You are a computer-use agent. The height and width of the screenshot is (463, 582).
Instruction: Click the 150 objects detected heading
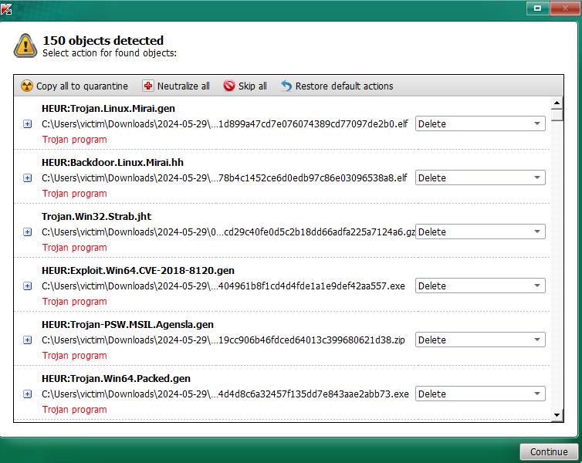coord(103,40)
